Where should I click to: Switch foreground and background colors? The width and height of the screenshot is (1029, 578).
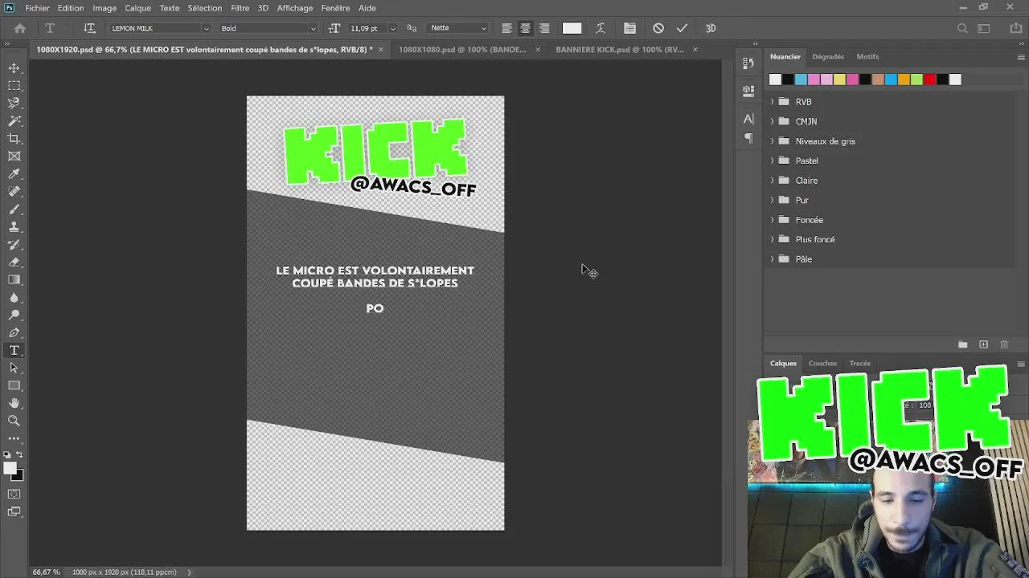19,455
